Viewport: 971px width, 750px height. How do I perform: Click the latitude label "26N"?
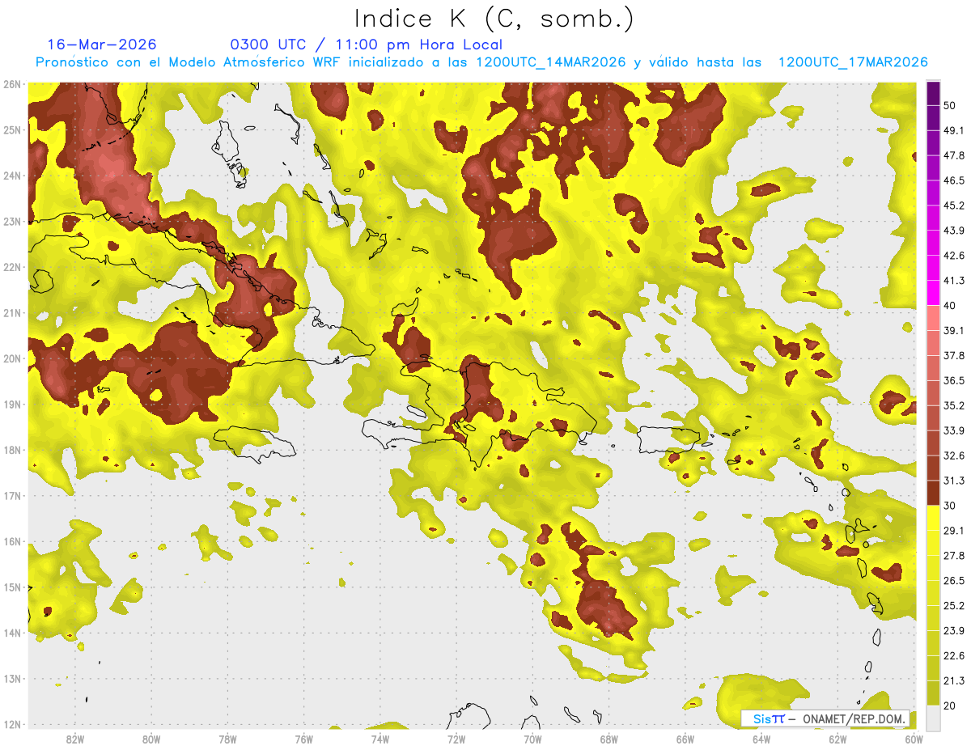point(11,84)
